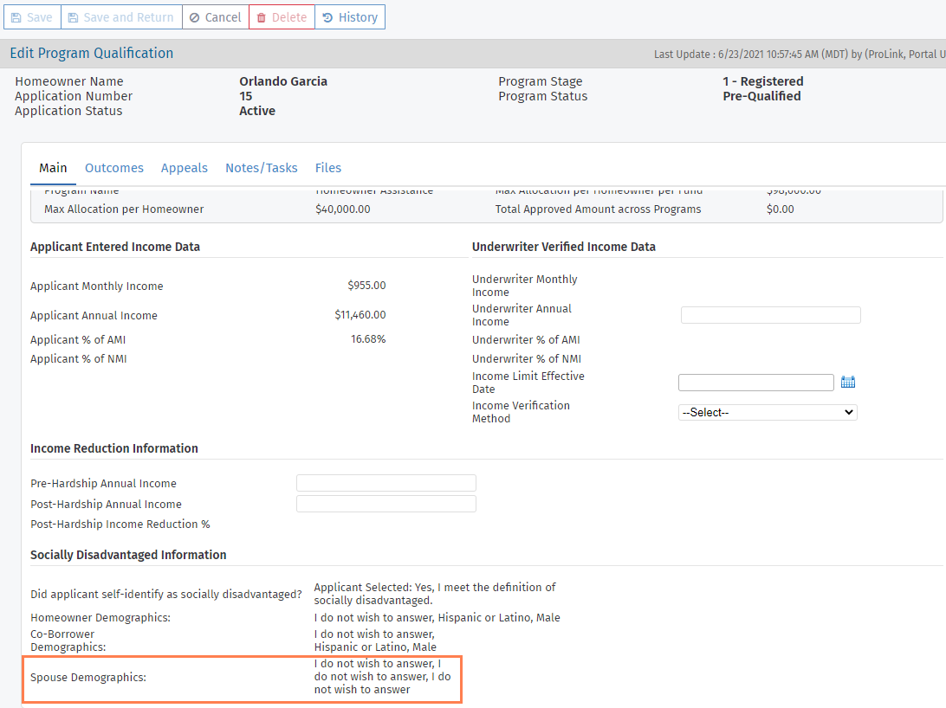The image size is (946, 708).
Task: Click the Pre-Hardship Annual Income input
Action: (x=386, y=483)
